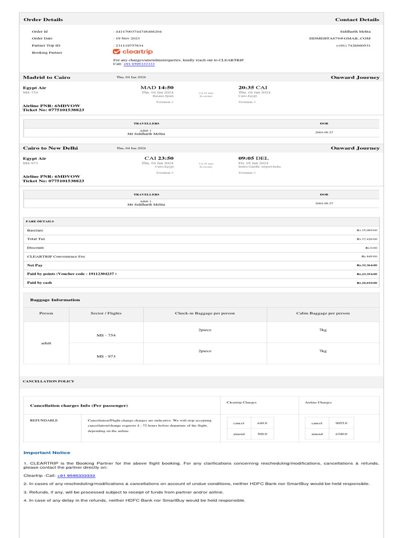Click the contact email SIDMEHTA879@GMAIL.COM
403x538 pixels.
tap(340, 38)
